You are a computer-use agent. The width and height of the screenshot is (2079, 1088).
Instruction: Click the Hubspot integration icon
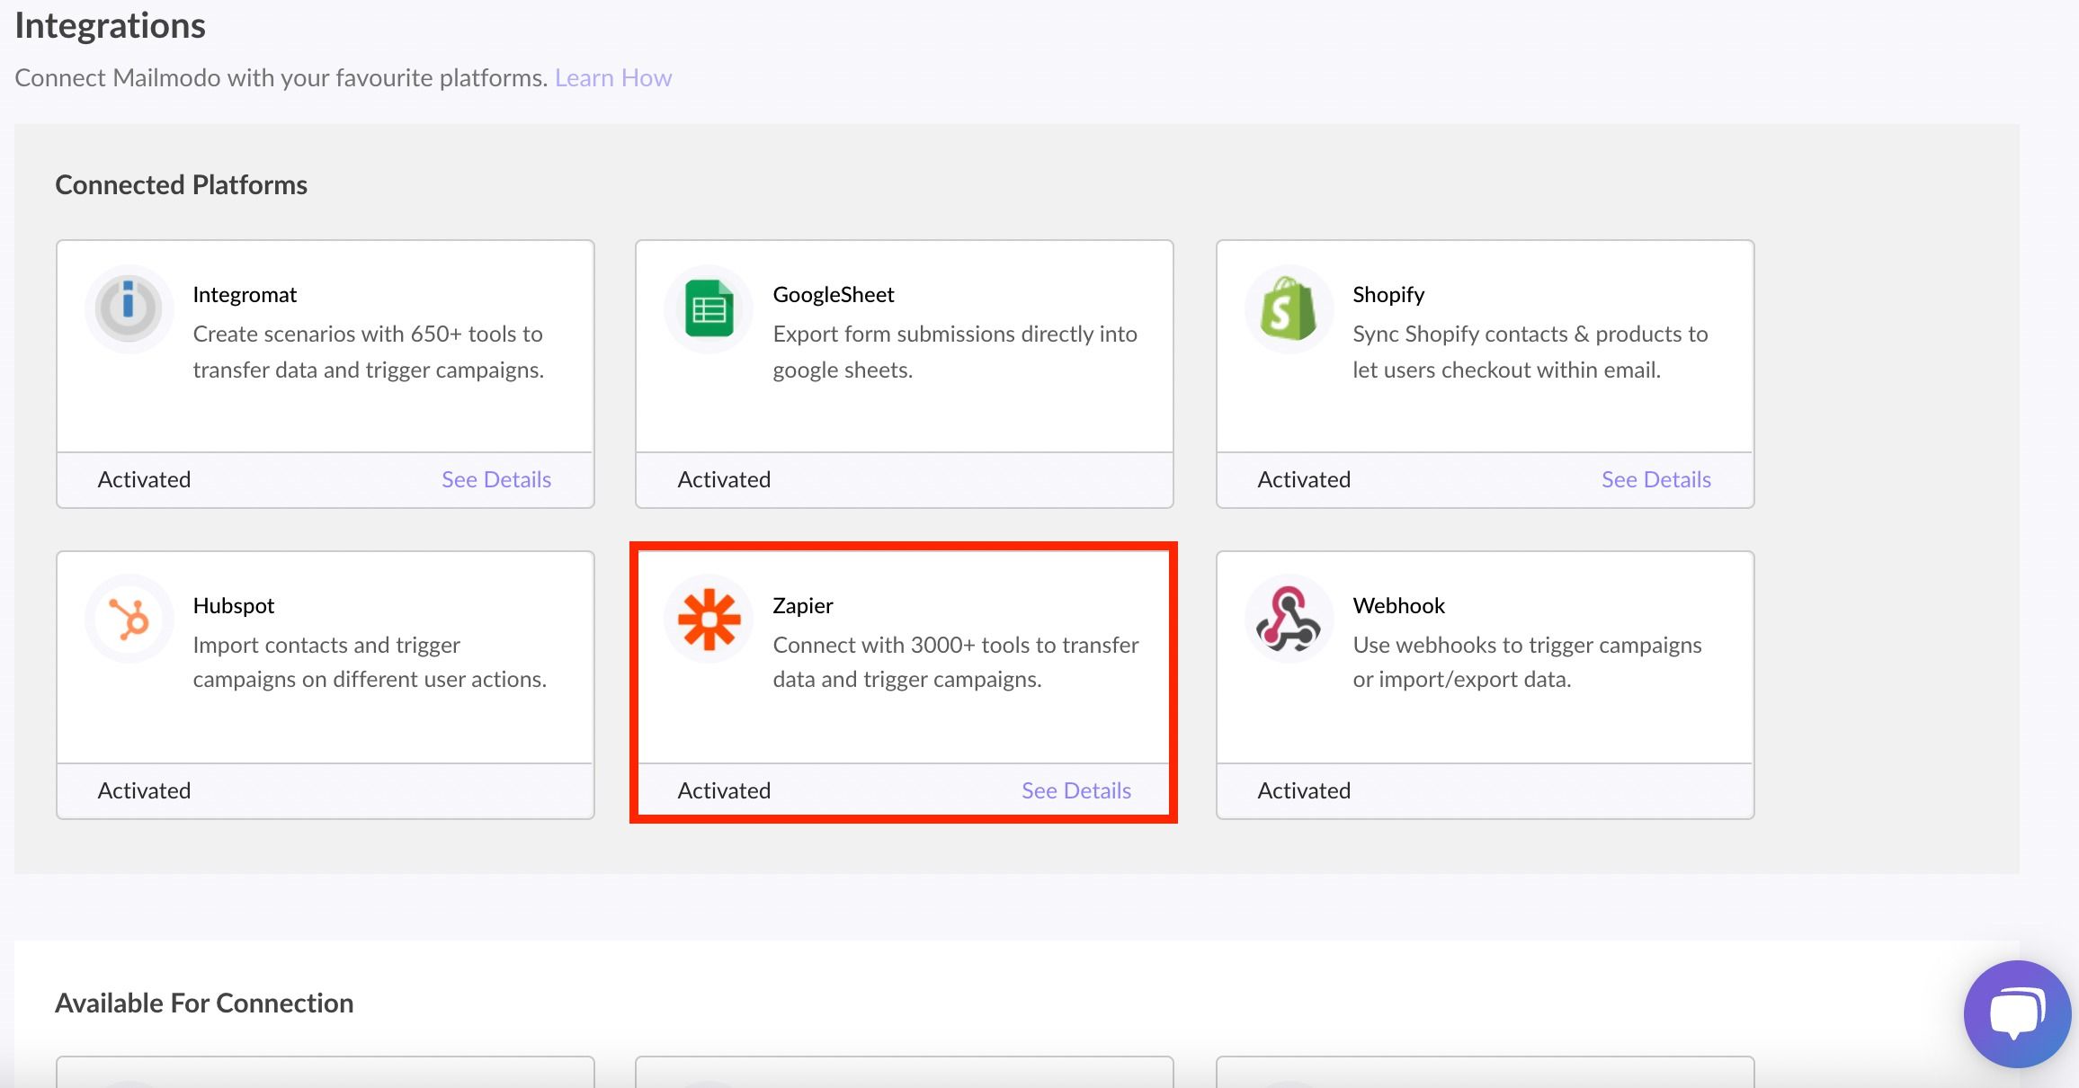click(129, 619)
